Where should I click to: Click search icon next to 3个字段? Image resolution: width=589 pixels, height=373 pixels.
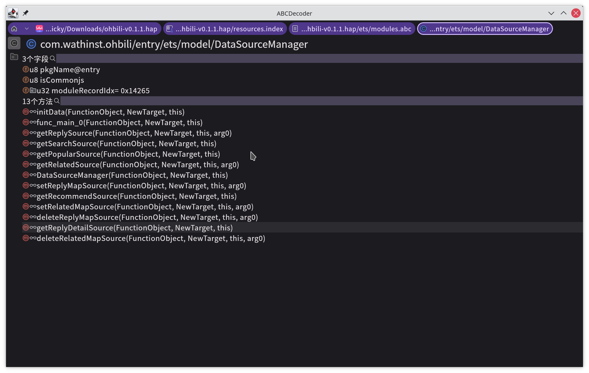53,58
